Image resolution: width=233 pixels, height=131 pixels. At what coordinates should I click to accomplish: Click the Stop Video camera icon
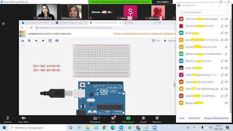tap(23, 118)
